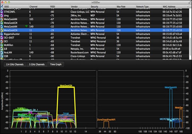Select the Time Graph tab
The height and width of the screenshot is (134, 192).
(x=56, y=65)
